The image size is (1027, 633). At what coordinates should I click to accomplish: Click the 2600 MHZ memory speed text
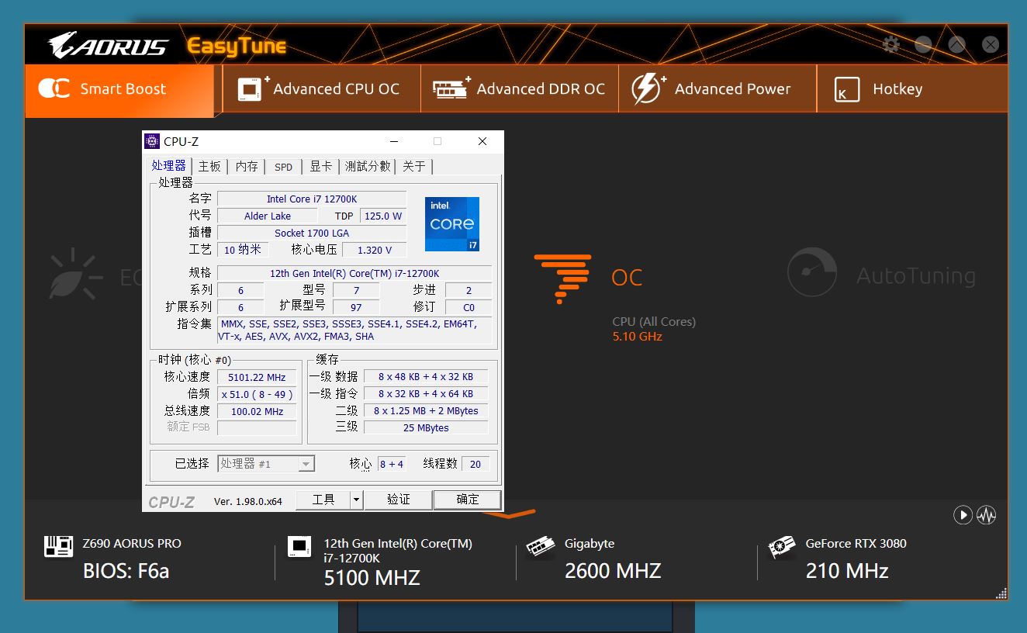tap(613, 572)
